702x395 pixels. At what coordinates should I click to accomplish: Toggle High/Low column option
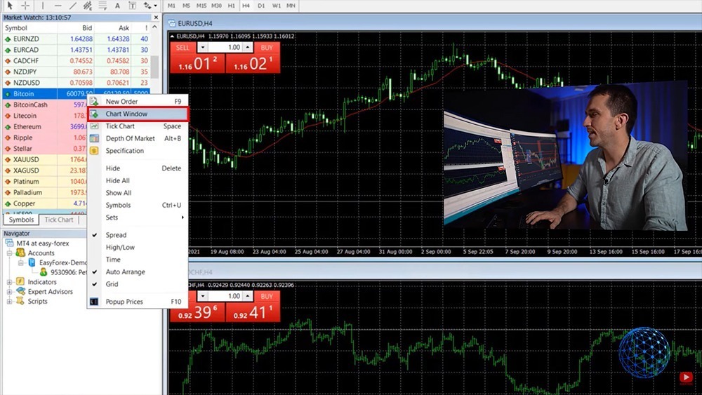[138, 248]
